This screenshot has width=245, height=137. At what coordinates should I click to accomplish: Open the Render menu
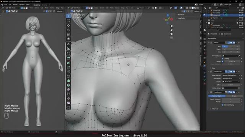pyautogui.click(x=15, y=5)
